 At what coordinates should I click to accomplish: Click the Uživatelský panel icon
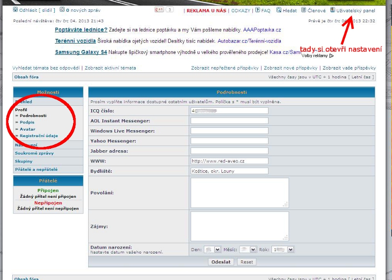pyautogui.click(x=333, y=10)
